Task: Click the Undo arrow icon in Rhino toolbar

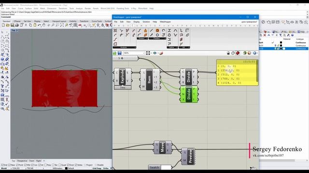Action: click(40, 25)
